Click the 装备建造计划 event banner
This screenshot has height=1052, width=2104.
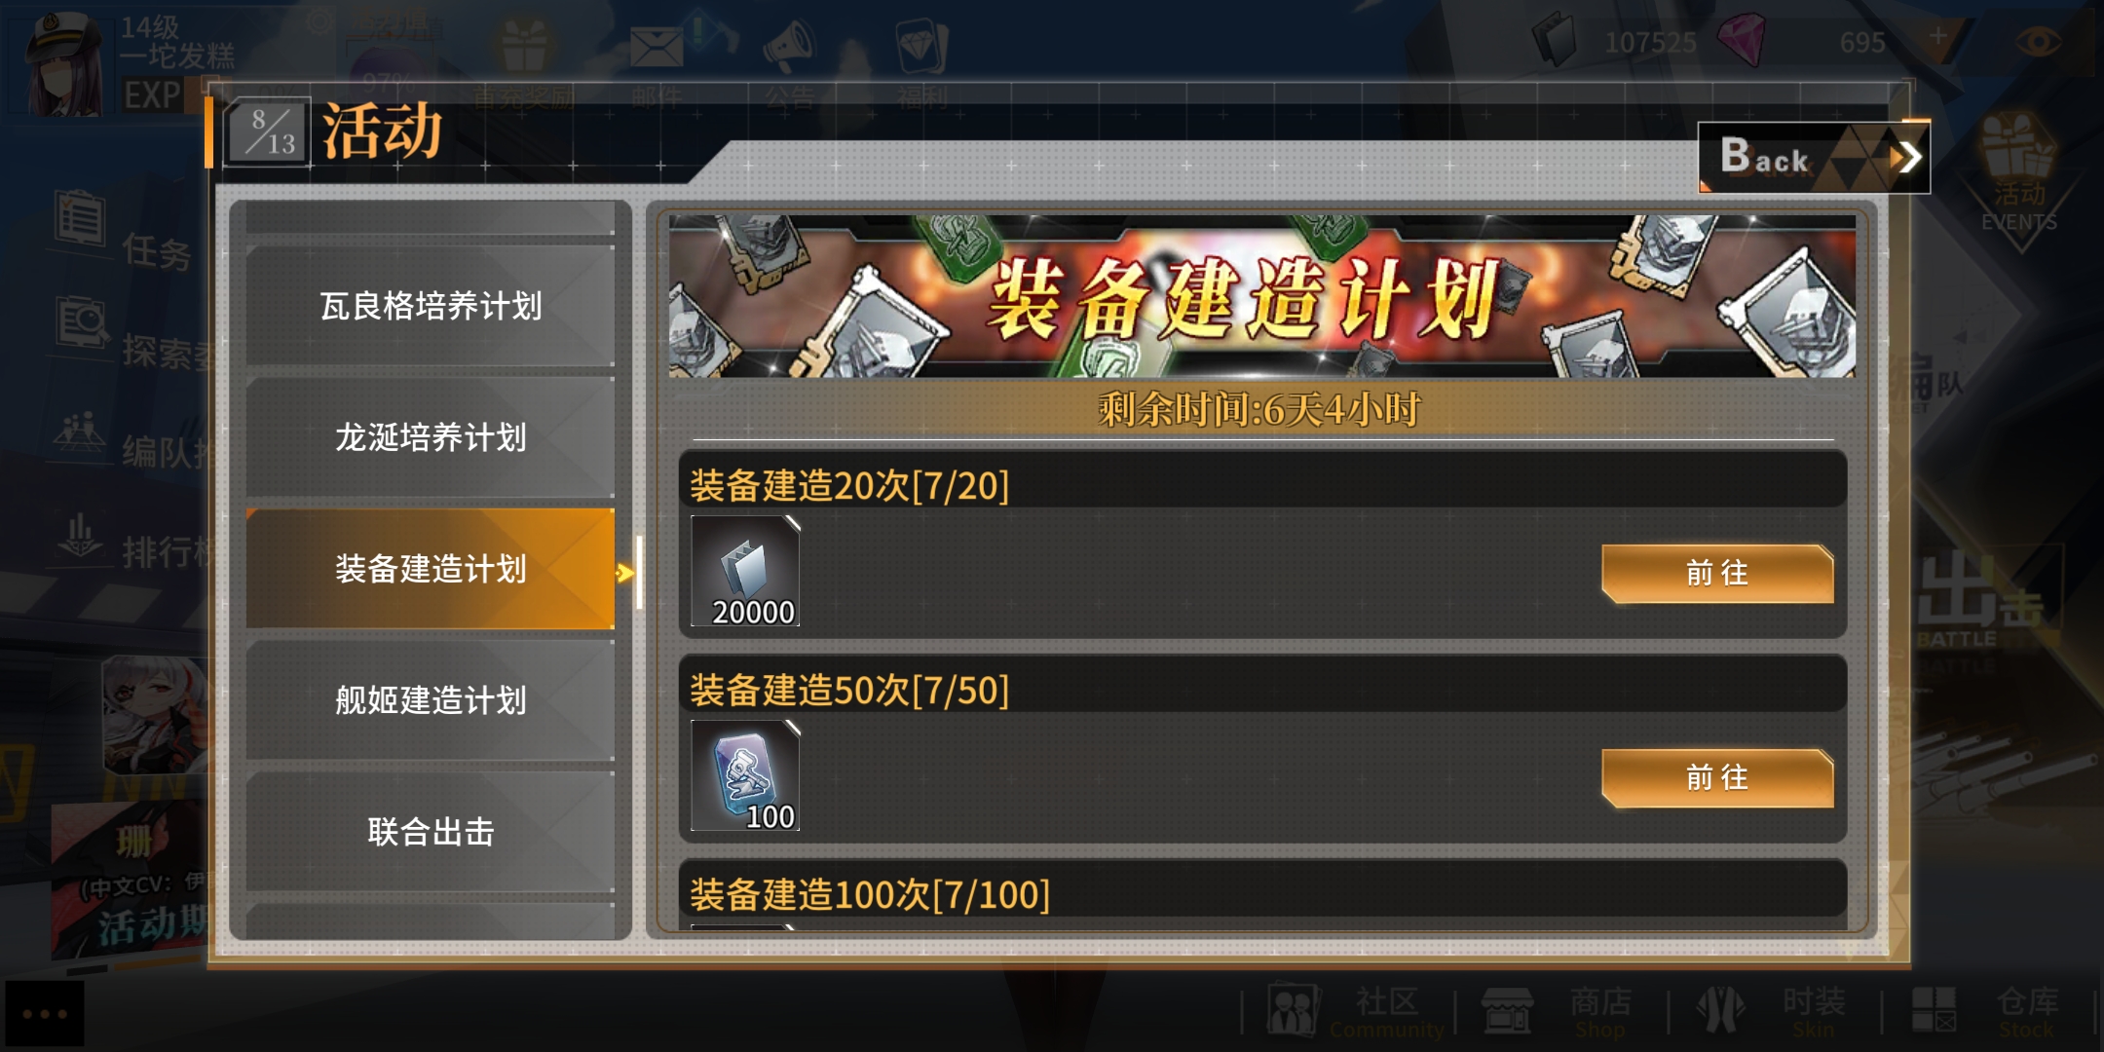pos(1261,296)
